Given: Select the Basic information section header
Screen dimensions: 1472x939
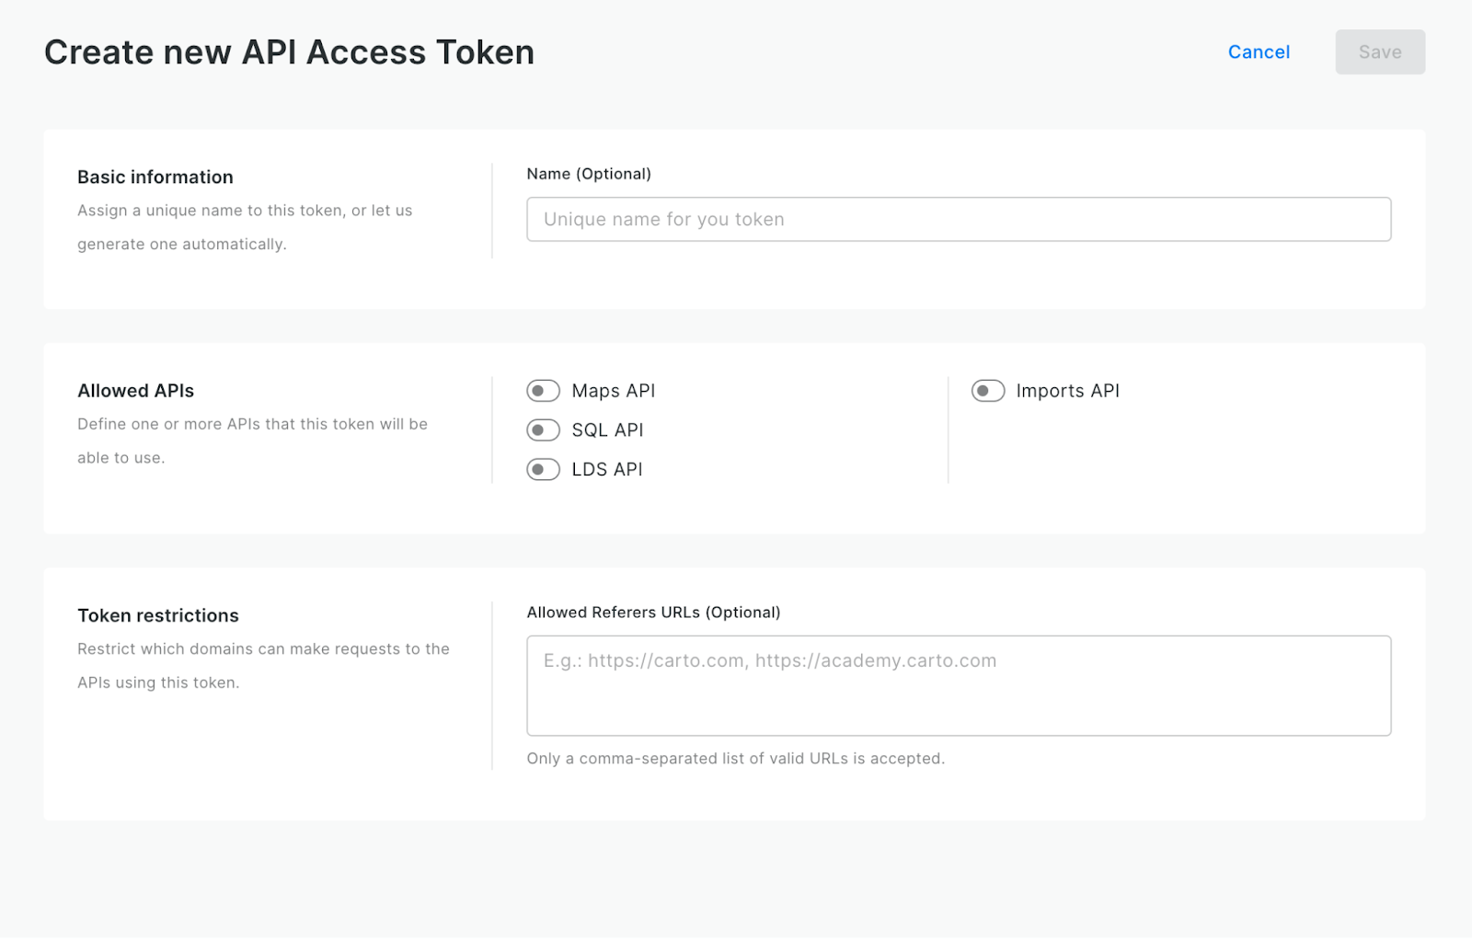Looking at the screenshot, I should coord(155,177).
